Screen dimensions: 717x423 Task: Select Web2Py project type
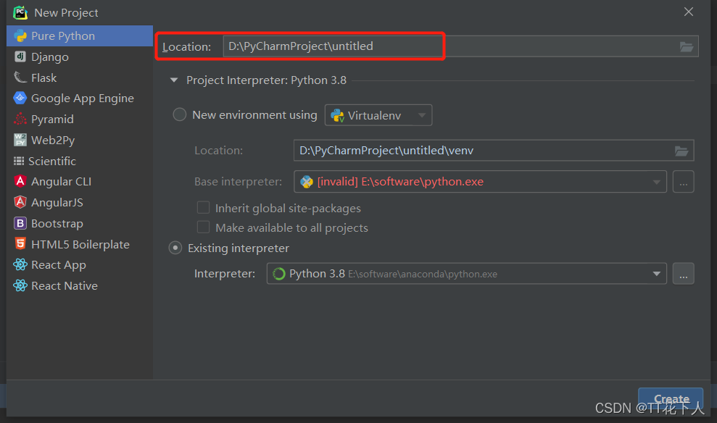click(80, 141)
